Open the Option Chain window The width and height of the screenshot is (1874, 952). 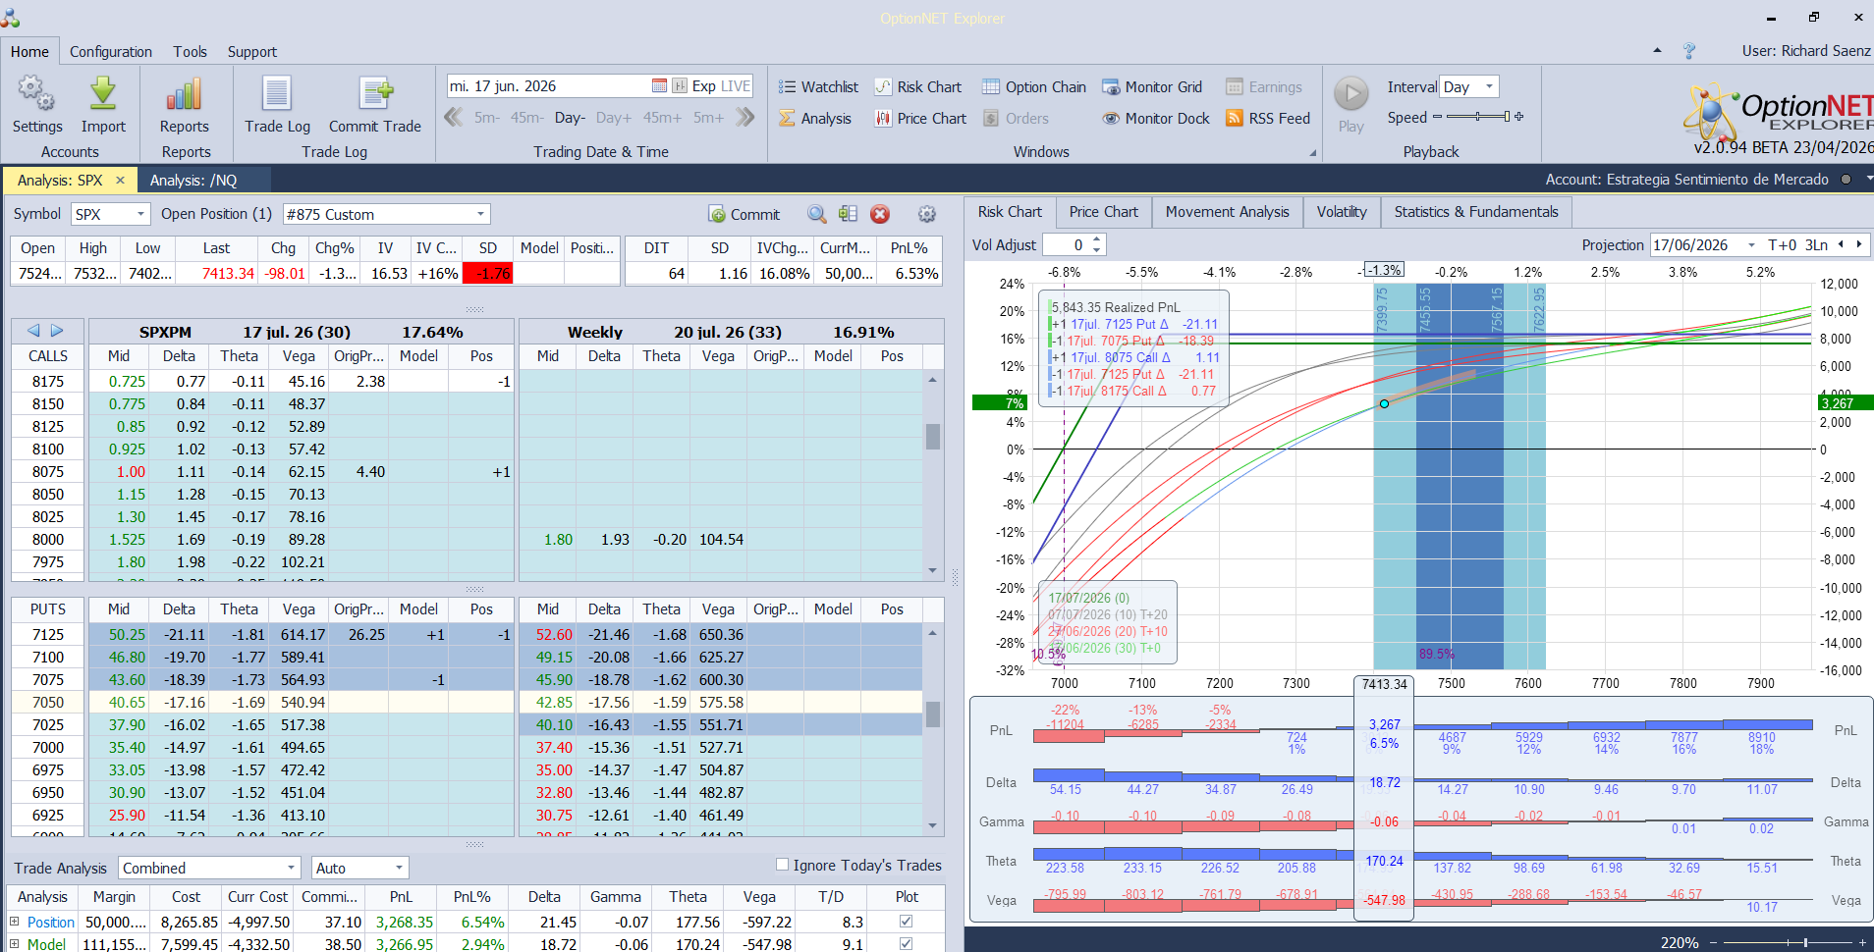tap(1034, 86)
